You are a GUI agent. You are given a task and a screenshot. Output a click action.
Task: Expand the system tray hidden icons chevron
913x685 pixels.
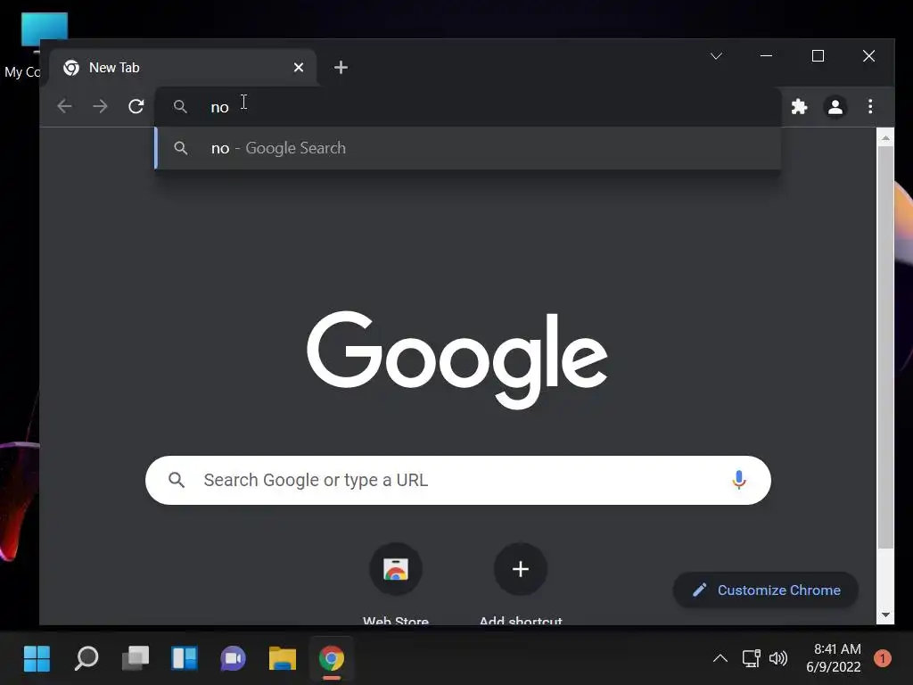(720, 659)
